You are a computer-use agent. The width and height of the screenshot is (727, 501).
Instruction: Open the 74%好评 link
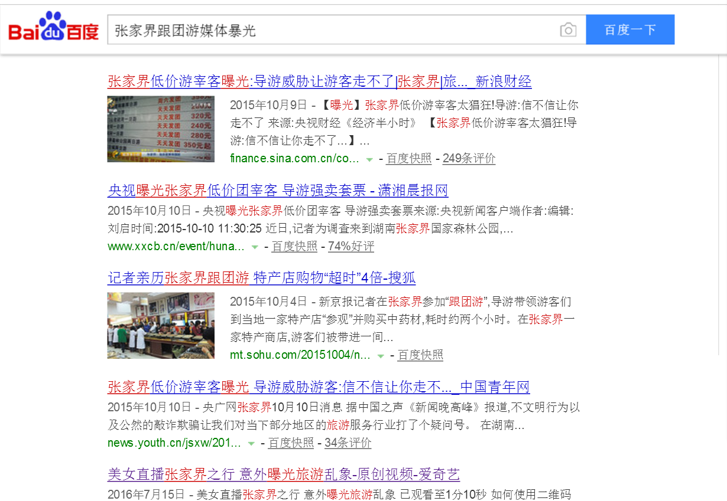tap(351, 247)
